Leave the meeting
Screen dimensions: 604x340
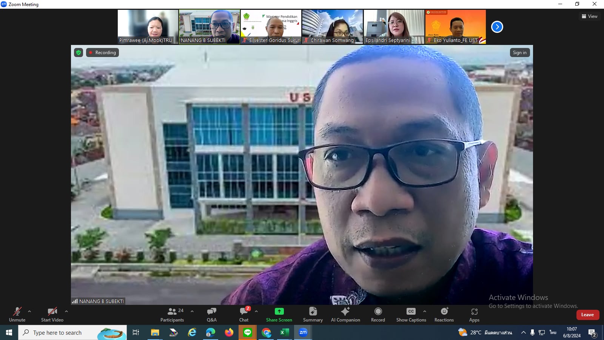pyautogui.click(x=587, y=315)
